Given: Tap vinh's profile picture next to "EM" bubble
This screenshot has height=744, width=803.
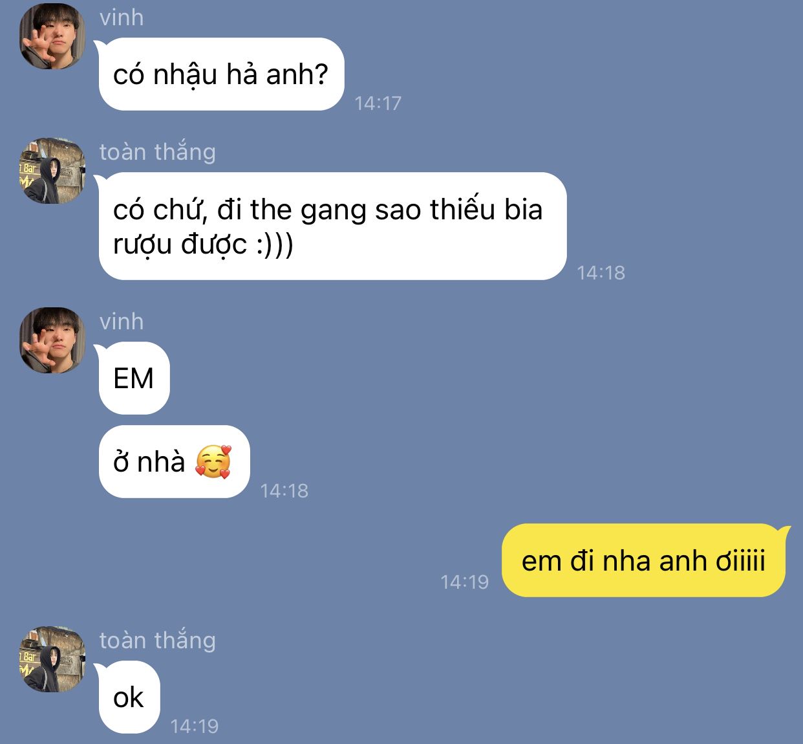Looking at the screenshot, I should [x=52, y=340].
